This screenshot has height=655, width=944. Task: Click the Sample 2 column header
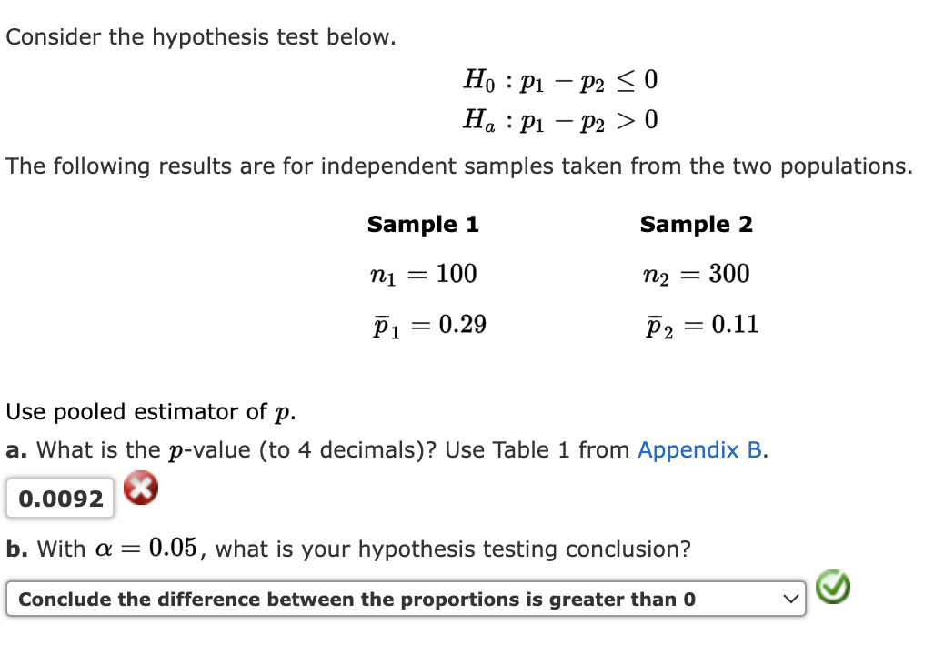[x=697, y=224]
